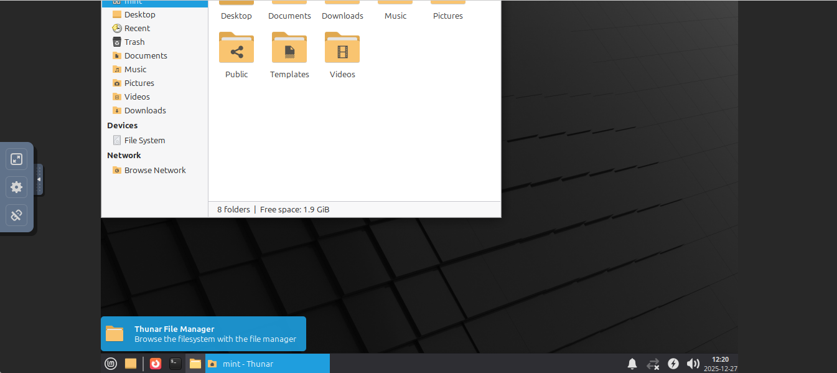This screenshot has width=837, height=373.
Task: Click the '8 folders' status bar text
Action: click(233, 209)
